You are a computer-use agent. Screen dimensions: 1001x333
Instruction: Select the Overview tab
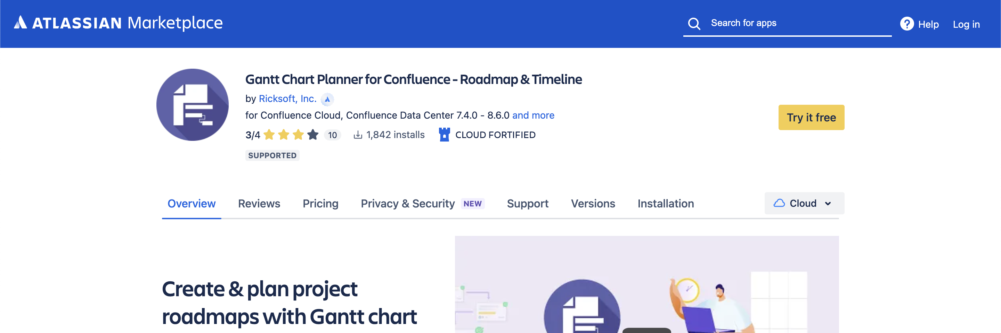click(x=191, y=204)
